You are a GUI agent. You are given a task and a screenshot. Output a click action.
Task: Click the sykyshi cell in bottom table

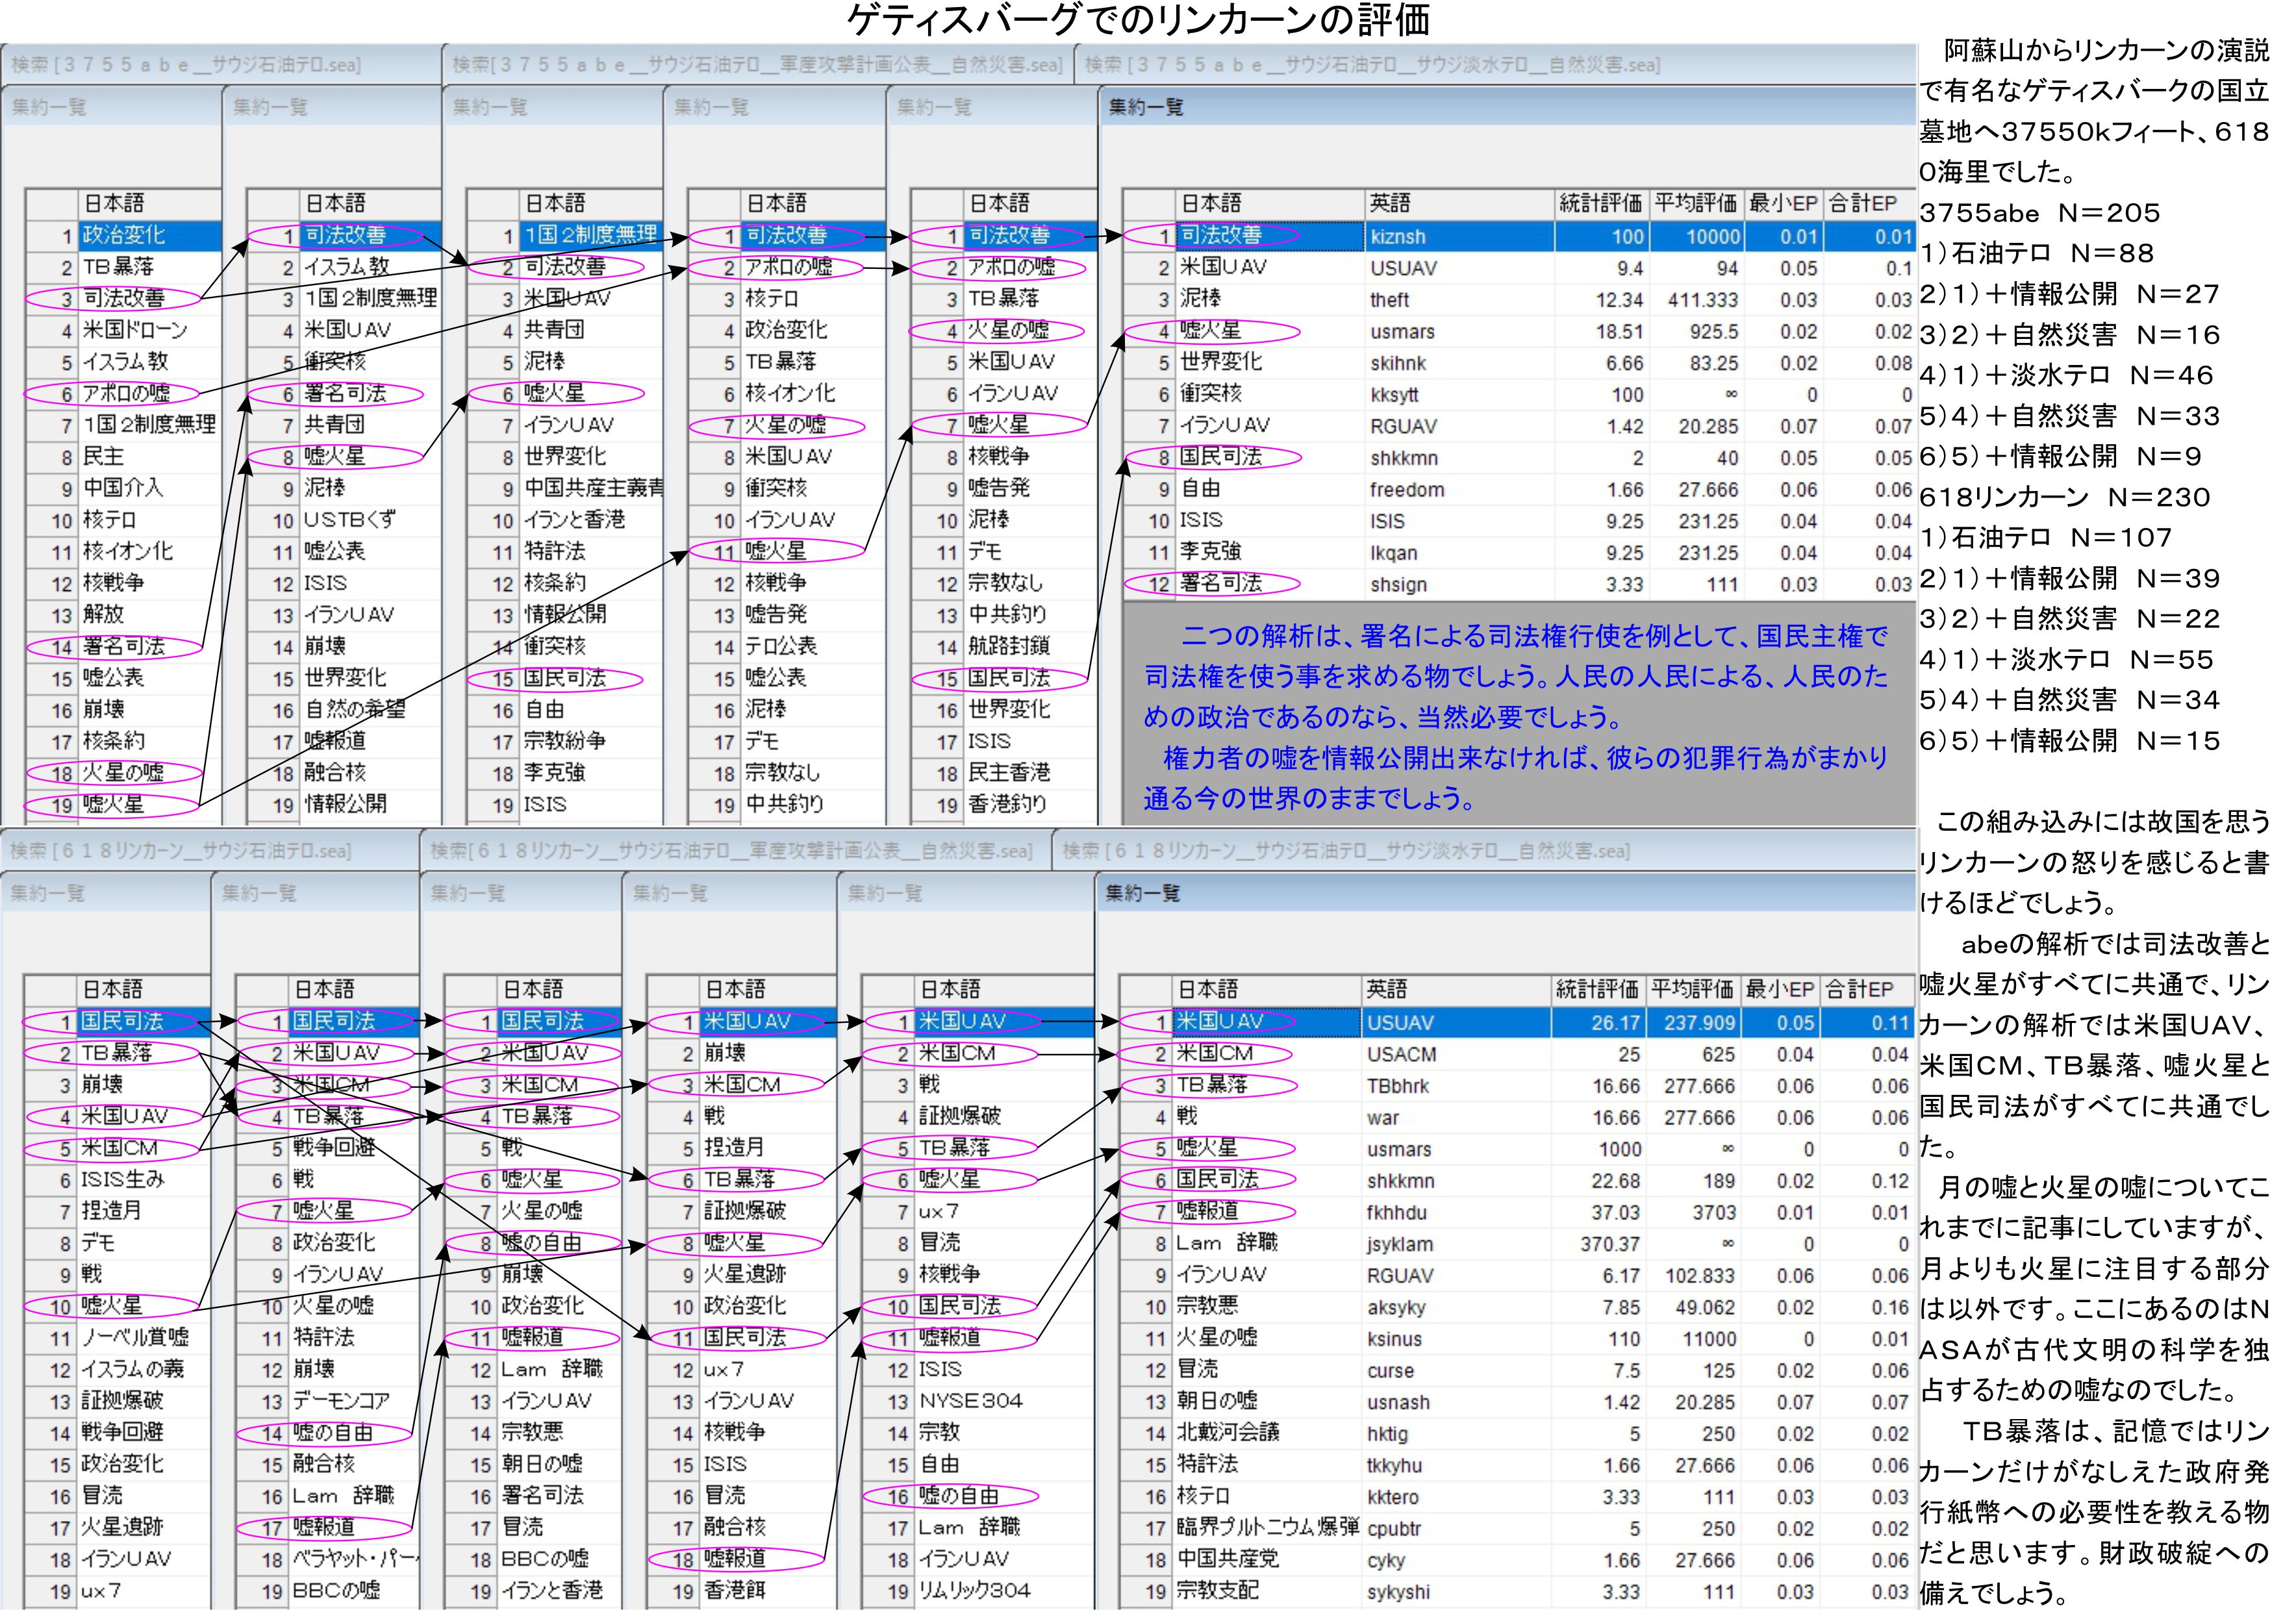pyautogui.click(x=1398, y=1592)
